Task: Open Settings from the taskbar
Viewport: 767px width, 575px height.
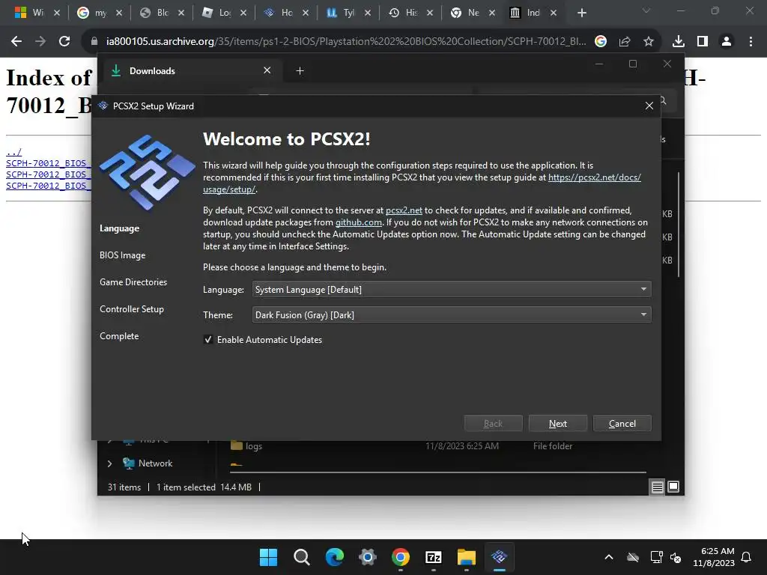Action: pos(367,557)
